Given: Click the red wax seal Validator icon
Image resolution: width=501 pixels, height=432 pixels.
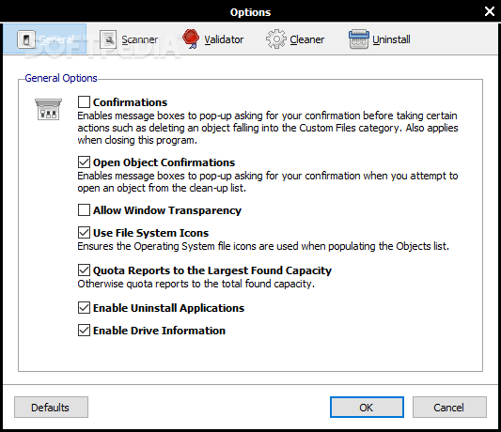Looking at the screenshot, I should pos(191,39).
